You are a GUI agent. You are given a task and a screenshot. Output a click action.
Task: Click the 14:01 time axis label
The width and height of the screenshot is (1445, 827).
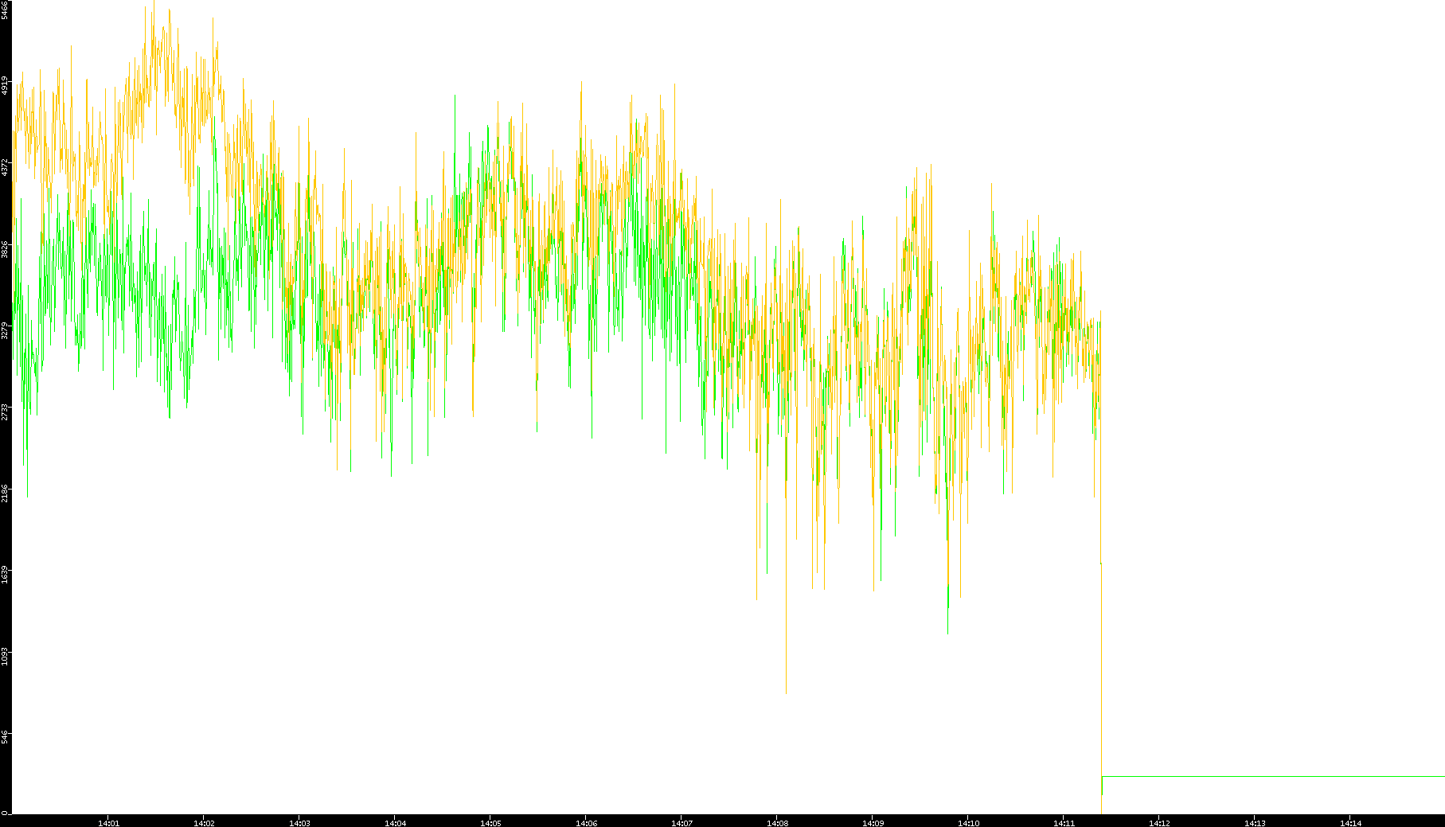point(108,823)
